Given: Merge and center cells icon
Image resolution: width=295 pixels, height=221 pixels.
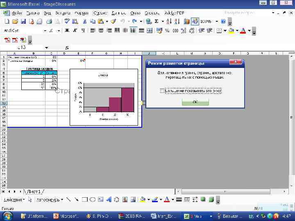Looking at the screenshot, I should point(150,30).
